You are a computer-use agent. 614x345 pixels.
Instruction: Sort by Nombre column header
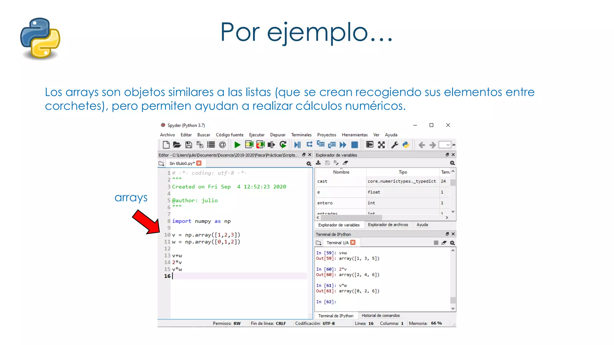[x=341, y=172]
